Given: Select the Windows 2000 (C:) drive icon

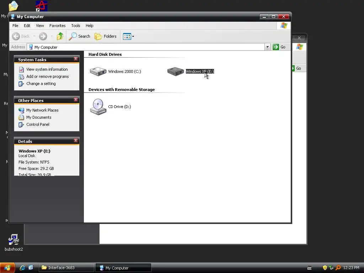Looking at the screenshot, I should [98, 71].
